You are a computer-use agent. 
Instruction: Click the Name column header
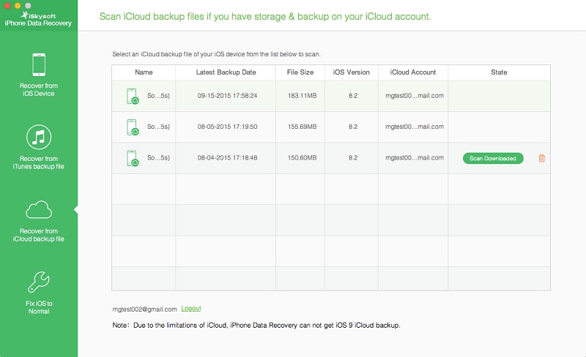click(x=144, y=72)
